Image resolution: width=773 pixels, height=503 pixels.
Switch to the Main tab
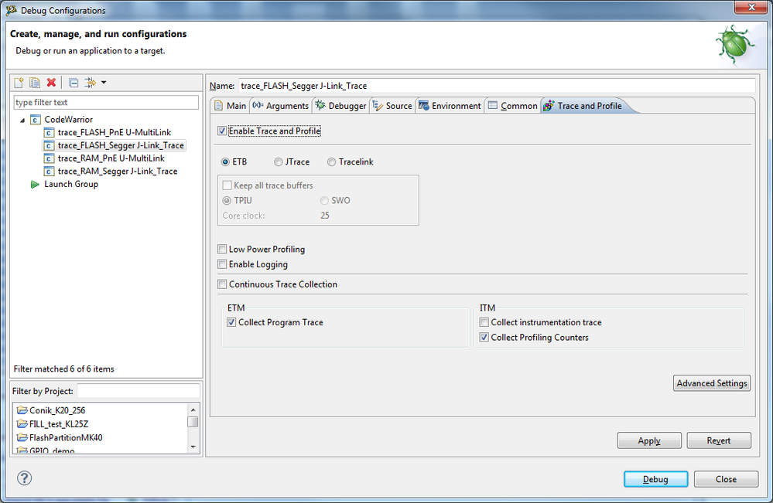point(231,106)
